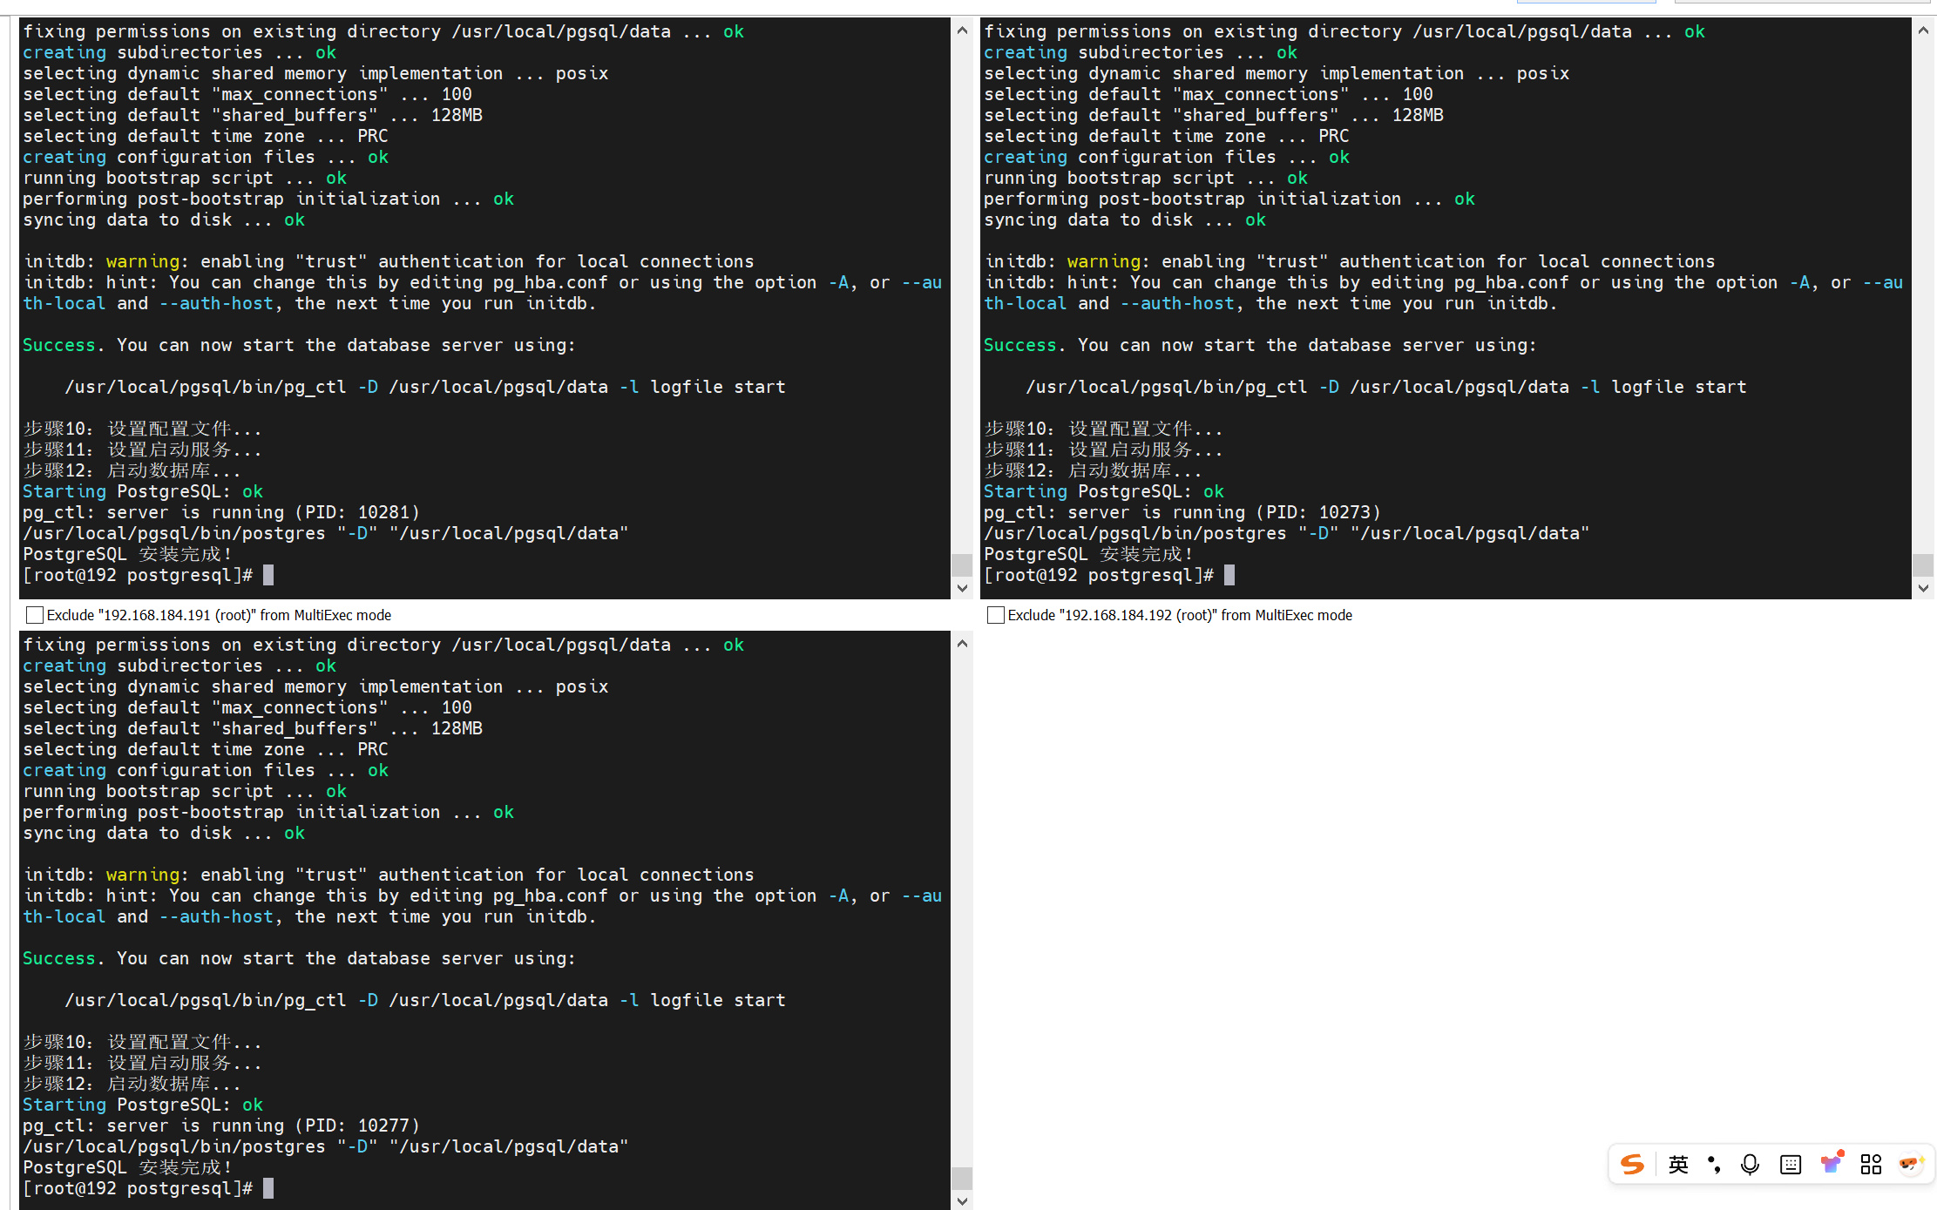Click the scroll-down arrow of the bottom terminal

(x=962, y=1200)
